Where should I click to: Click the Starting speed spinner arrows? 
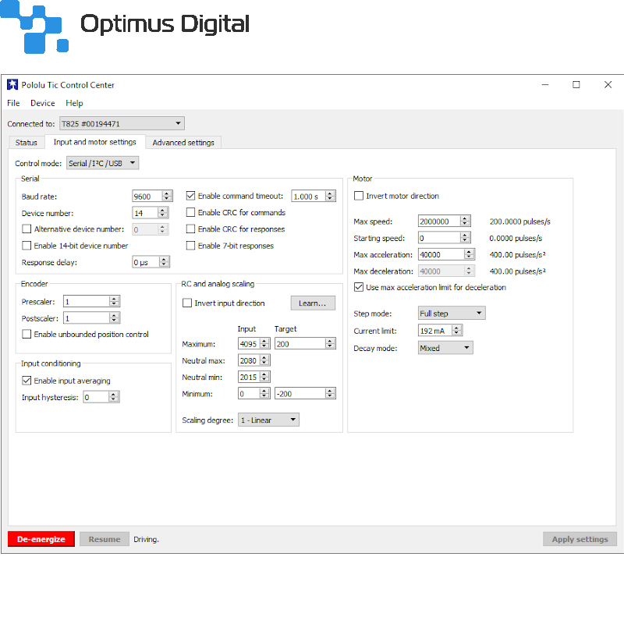point(465,238)
